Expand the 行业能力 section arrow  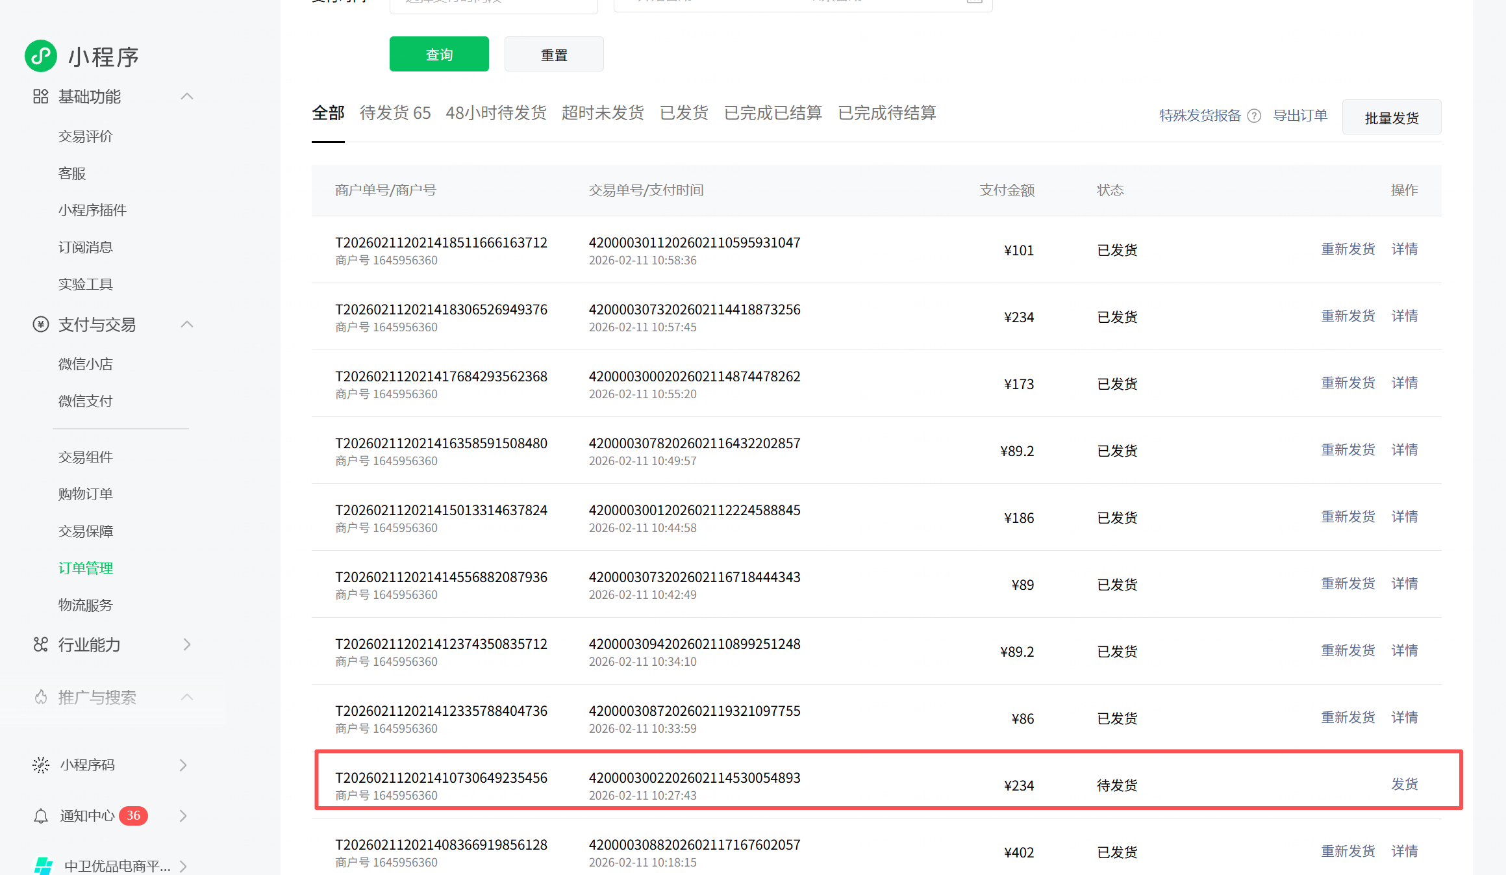pos(187,644)
